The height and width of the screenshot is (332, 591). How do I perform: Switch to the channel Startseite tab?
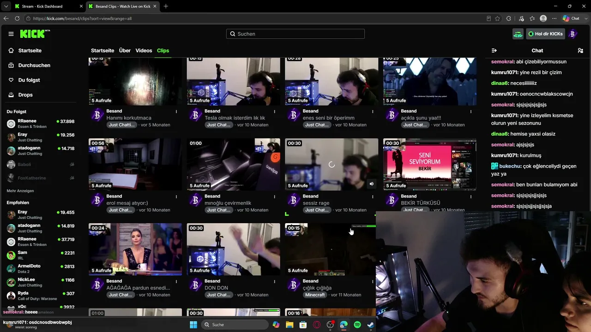(x=103, y=51)
